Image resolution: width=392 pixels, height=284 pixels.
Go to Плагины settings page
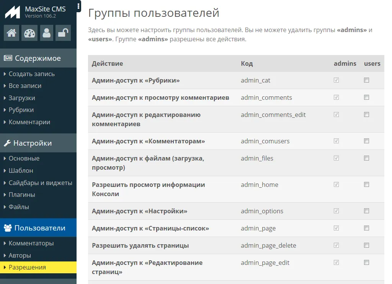click(22, 195)
